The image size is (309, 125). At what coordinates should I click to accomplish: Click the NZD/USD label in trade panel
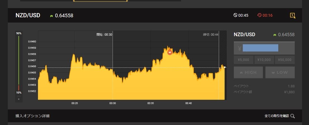(x=244, y=35)
